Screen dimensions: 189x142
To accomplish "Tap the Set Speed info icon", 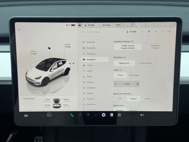I will click(x=125, y=57).
